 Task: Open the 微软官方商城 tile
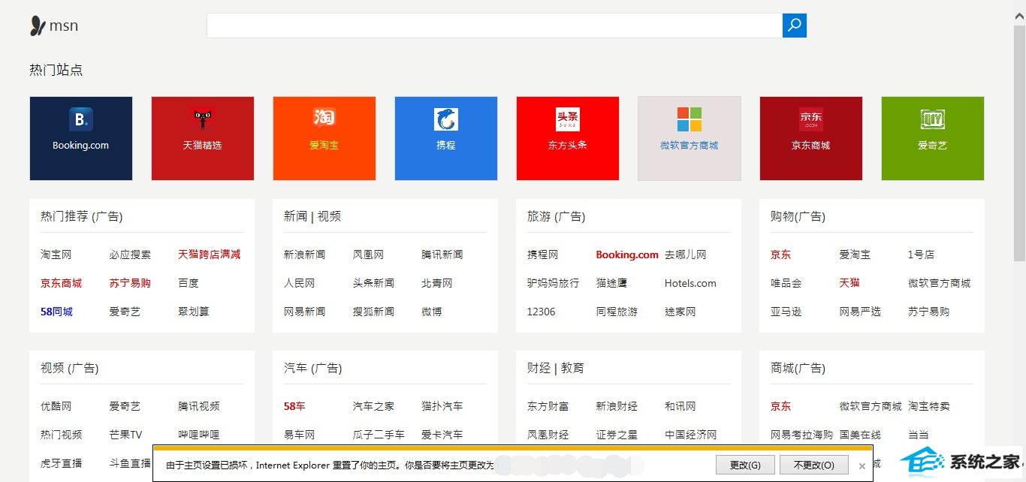[x=690, y=138]
